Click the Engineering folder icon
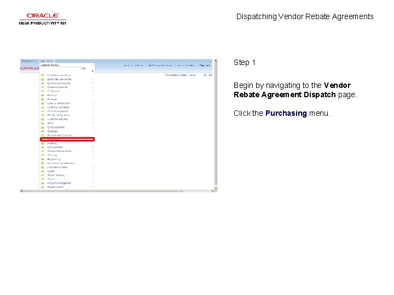394x295 pixels. pos(43,159)
